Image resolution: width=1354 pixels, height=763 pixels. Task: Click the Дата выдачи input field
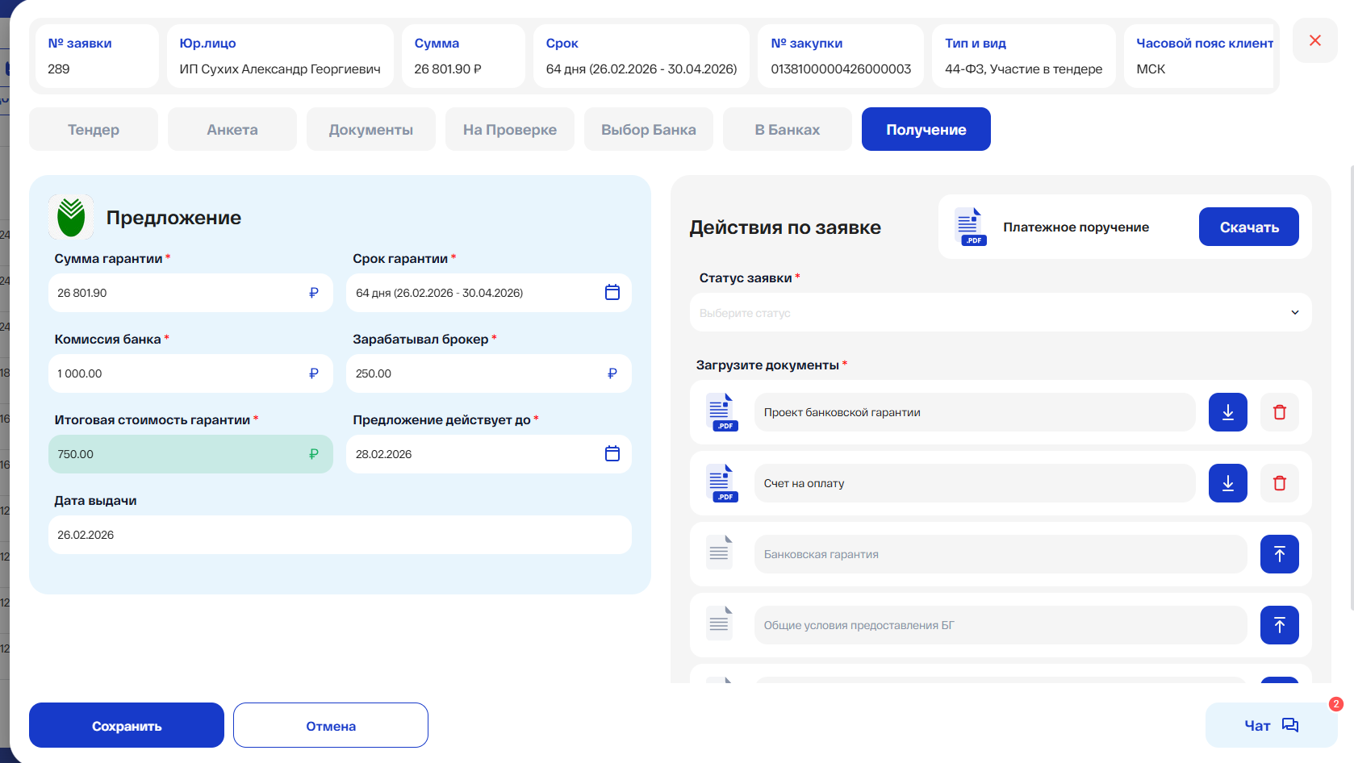point(340,535)
